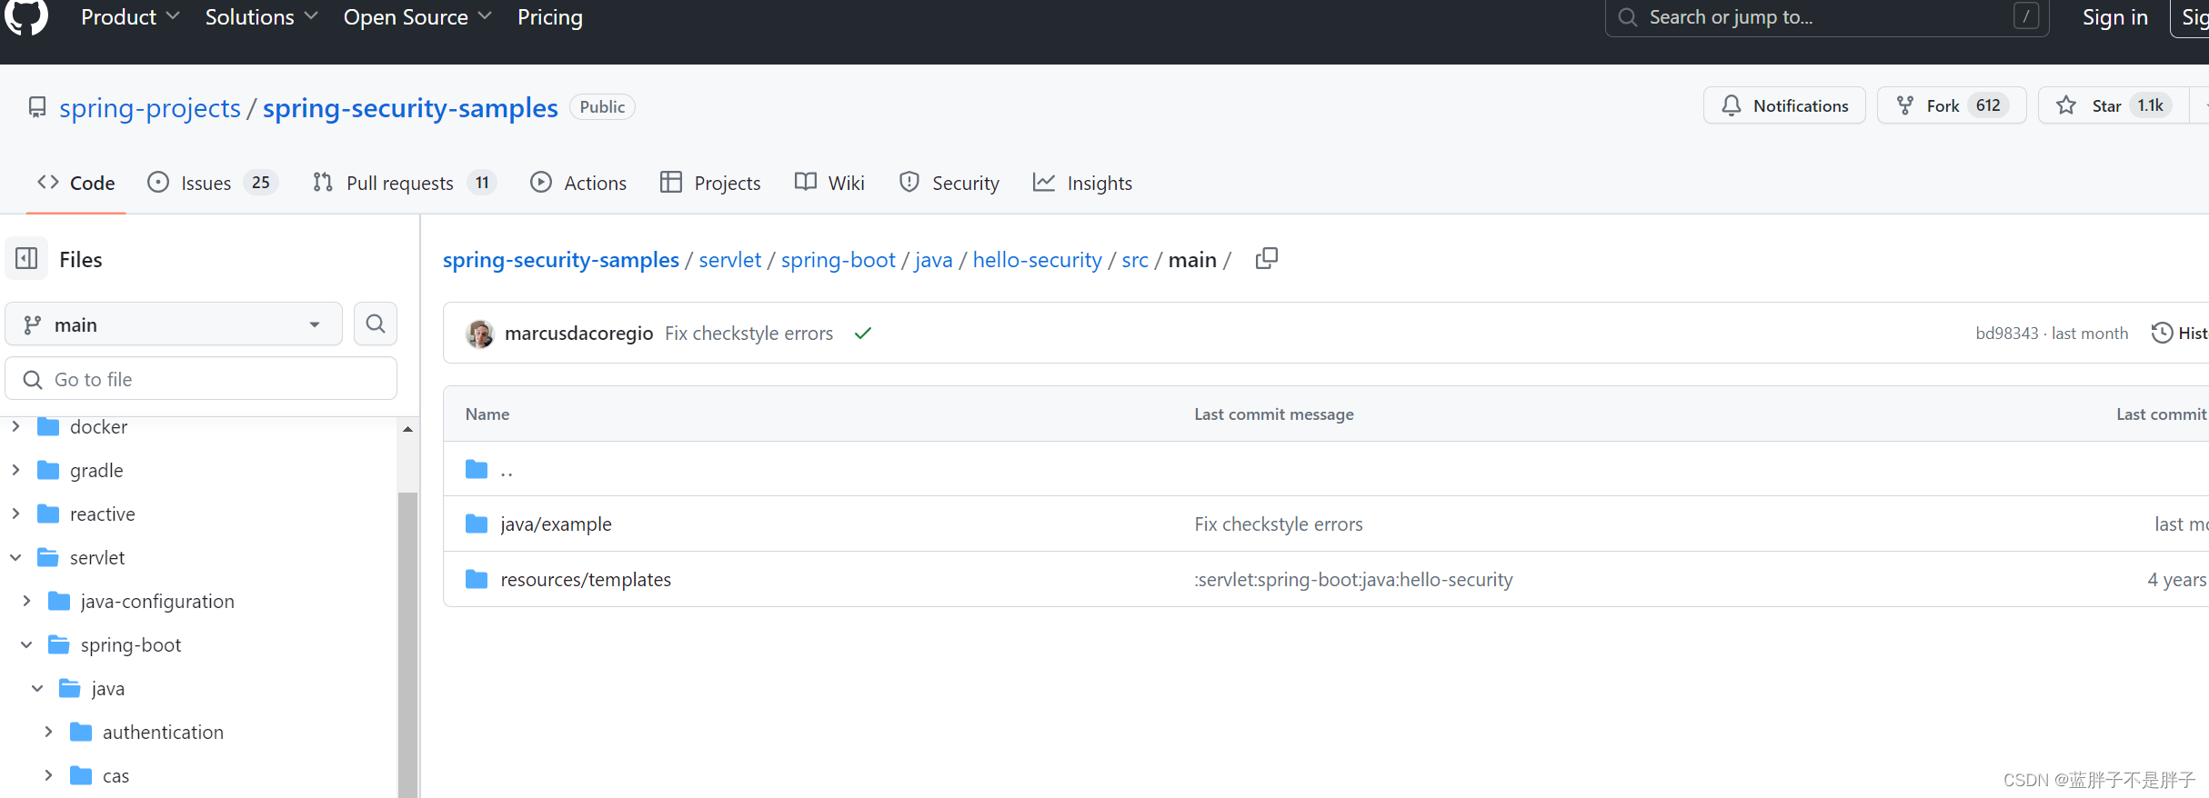
Task: Open marcusdacoregio's avatar
Action: [480, 334]
